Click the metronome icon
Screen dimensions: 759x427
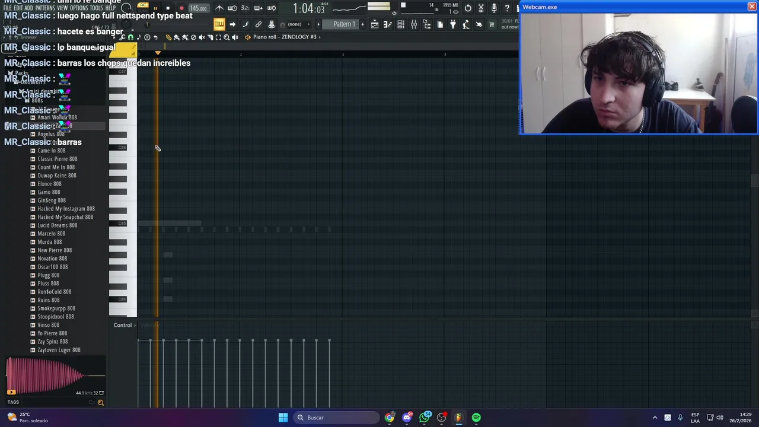(219, 8)
